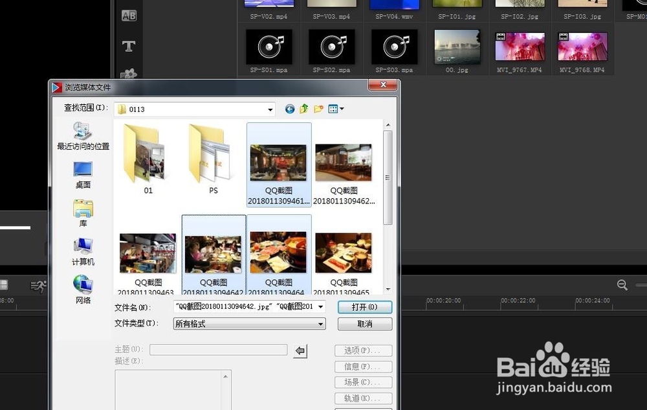The width and height of the screenshot is (647, 410).
Task: Close the 浏览媒体文件 dialog
Action: point(383,85)
